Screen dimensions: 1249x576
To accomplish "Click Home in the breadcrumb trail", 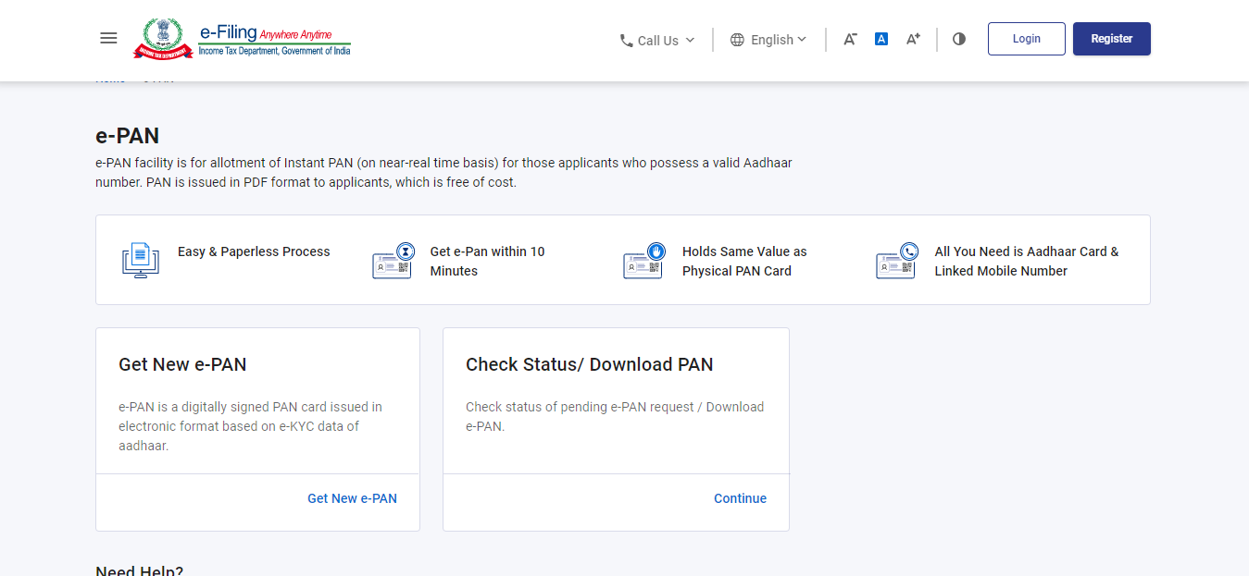I will coord(110,78).
